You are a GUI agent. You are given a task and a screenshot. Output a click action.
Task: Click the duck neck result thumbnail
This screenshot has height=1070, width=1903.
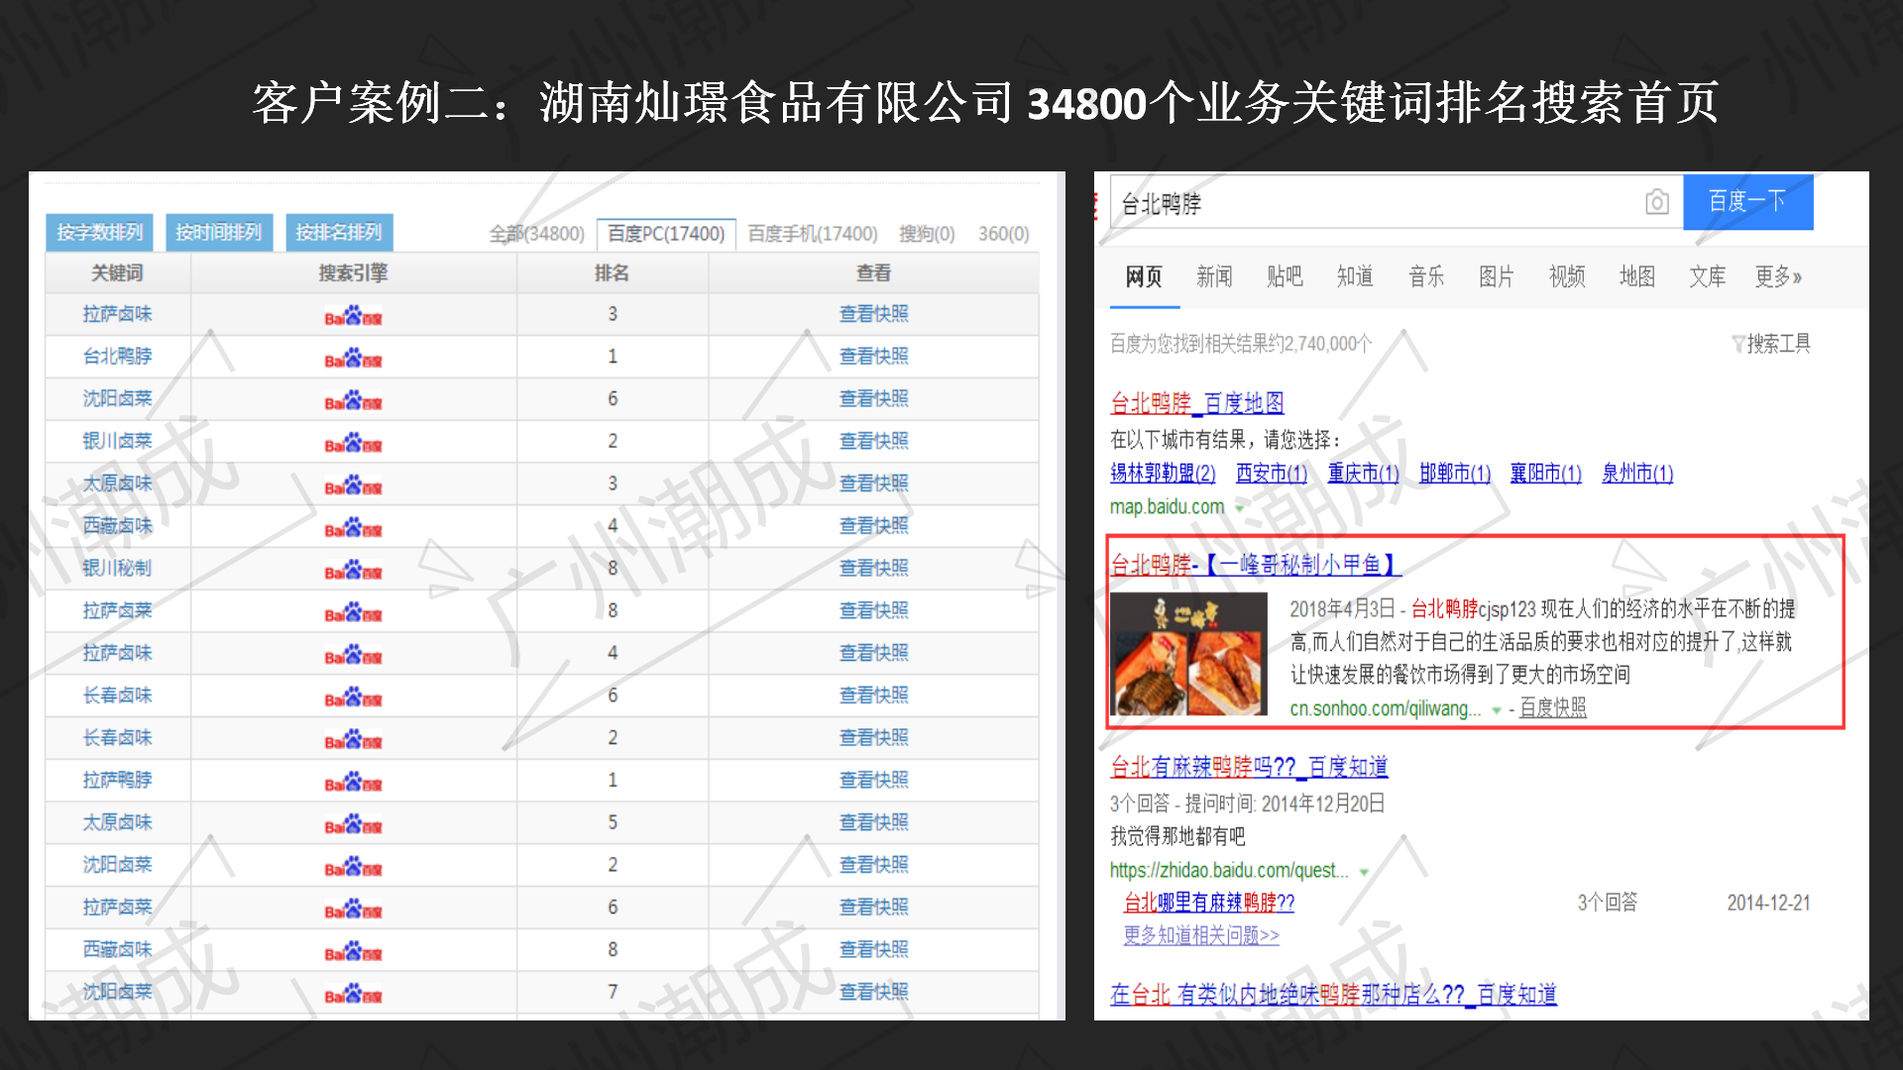(x=1188, y=654)
